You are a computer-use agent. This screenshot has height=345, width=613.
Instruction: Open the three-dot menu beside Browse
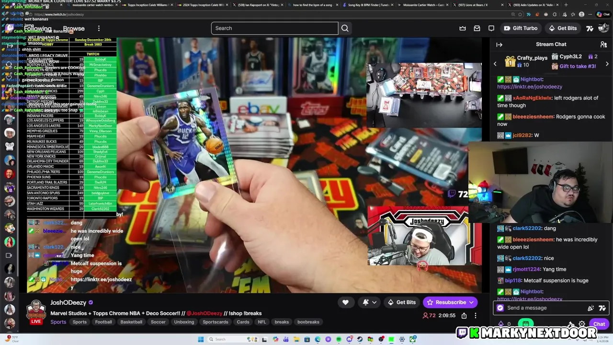coord(99,28)
